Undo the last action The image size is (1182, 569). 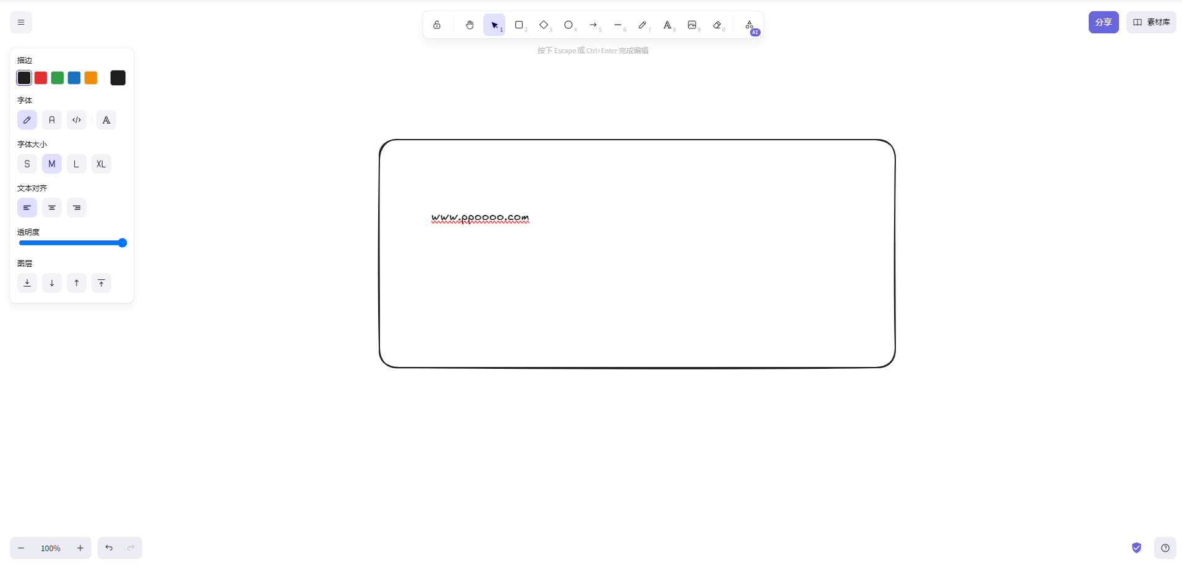(x=109, y=548)
